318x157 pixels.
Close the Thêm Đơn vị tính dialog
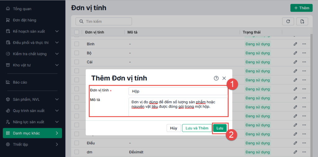tap(224, 78)
